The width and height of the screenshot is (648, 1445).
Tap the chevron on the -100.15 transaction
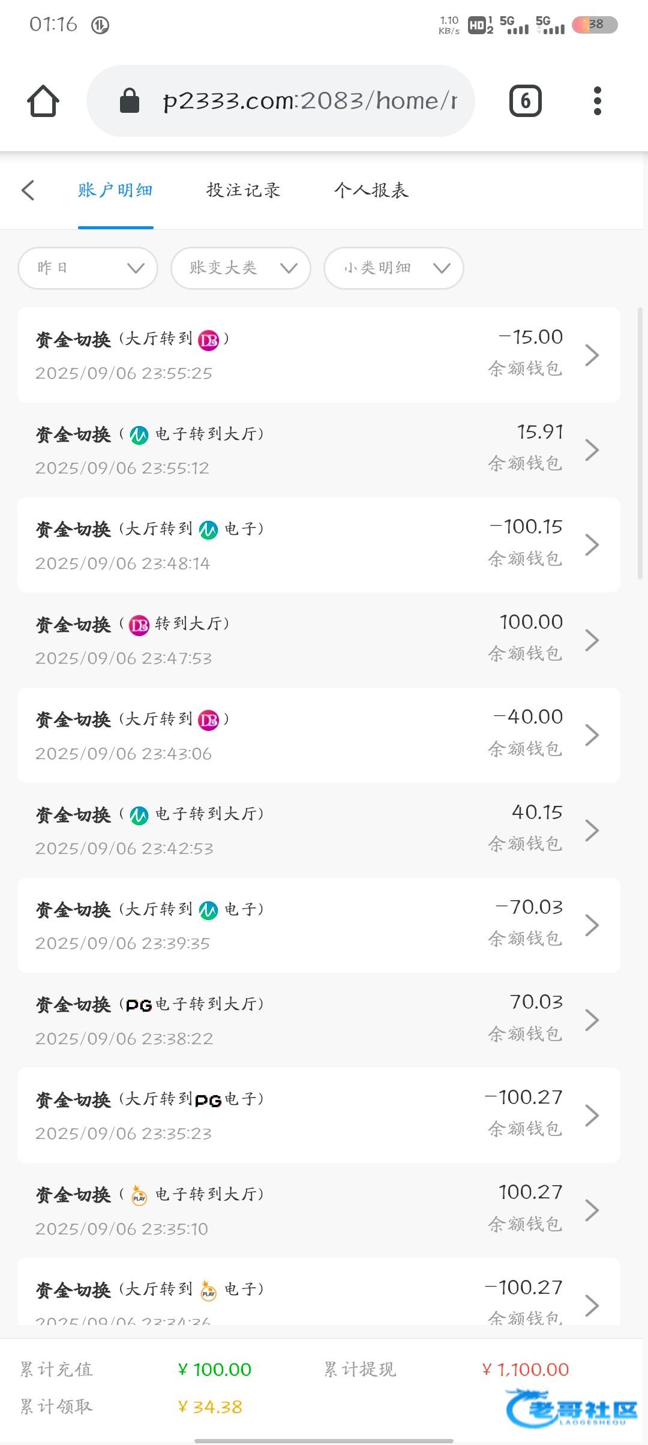point(592,545)
